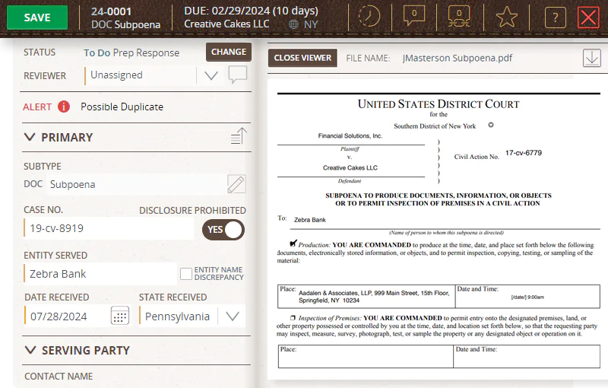Viewport: 608px width, 388px height.
Task: Open the history clock icon
Action: tap(369, 17)
